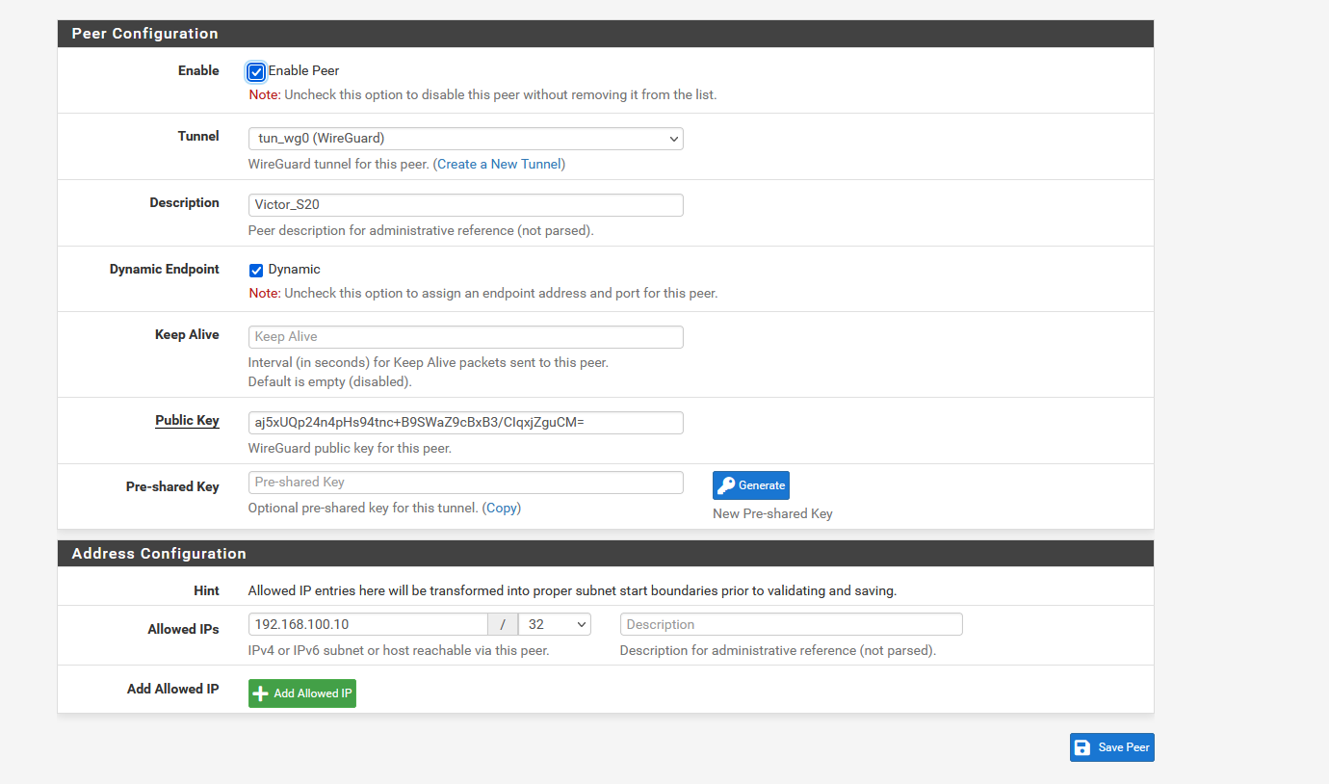1329x784 pixels.
Task: Click the Description field containing Victor_S20
Action: click(466, 205)
